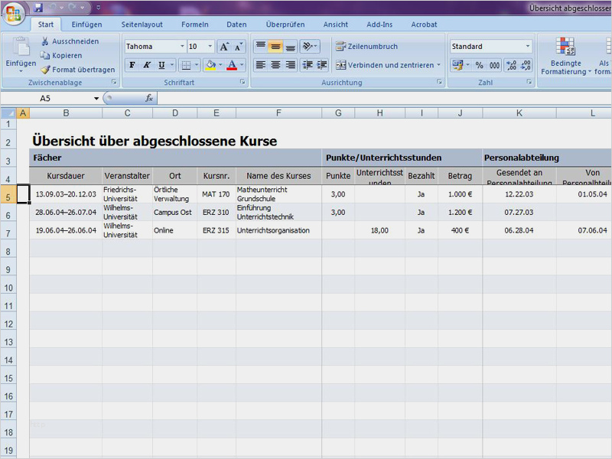
Task: Open the Seitenlayout ribbon tab
Action: 142,24
